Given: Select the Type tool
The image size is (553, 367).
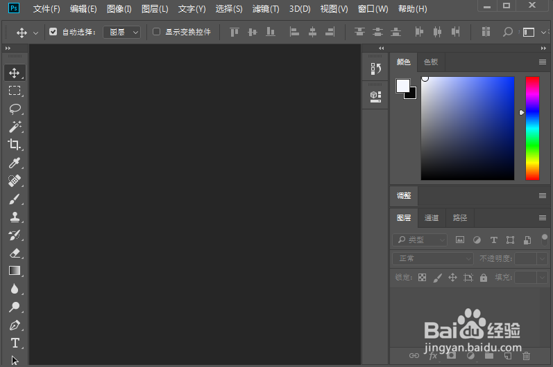Looking at the screenshot, I should (15, 343).
